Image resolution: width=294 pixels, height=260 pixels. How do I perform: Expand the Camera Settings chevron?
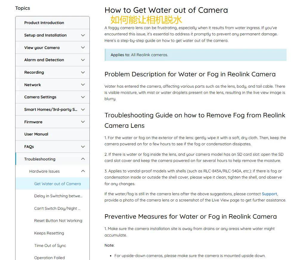click(x=83, y=97)
